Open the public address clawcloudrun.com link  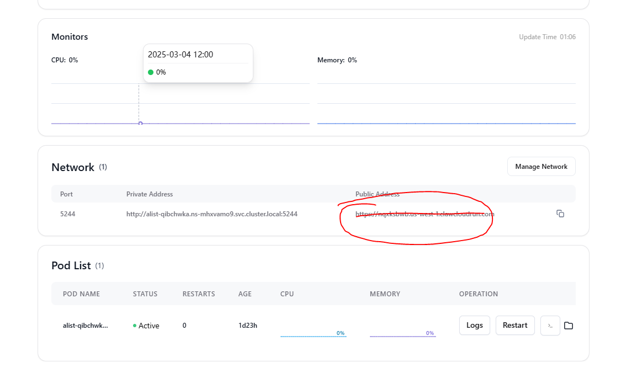click(424, 214)
